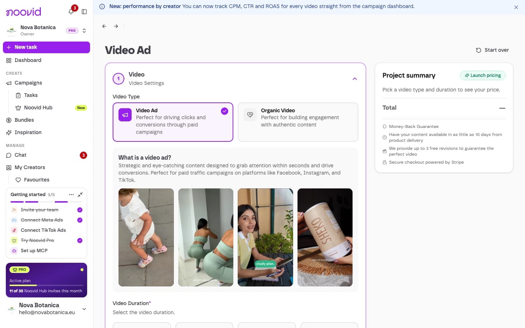Minimize the Getting started card
Image resolution: width=525 pixels, height=328 pixels.
tap(80, 195)
